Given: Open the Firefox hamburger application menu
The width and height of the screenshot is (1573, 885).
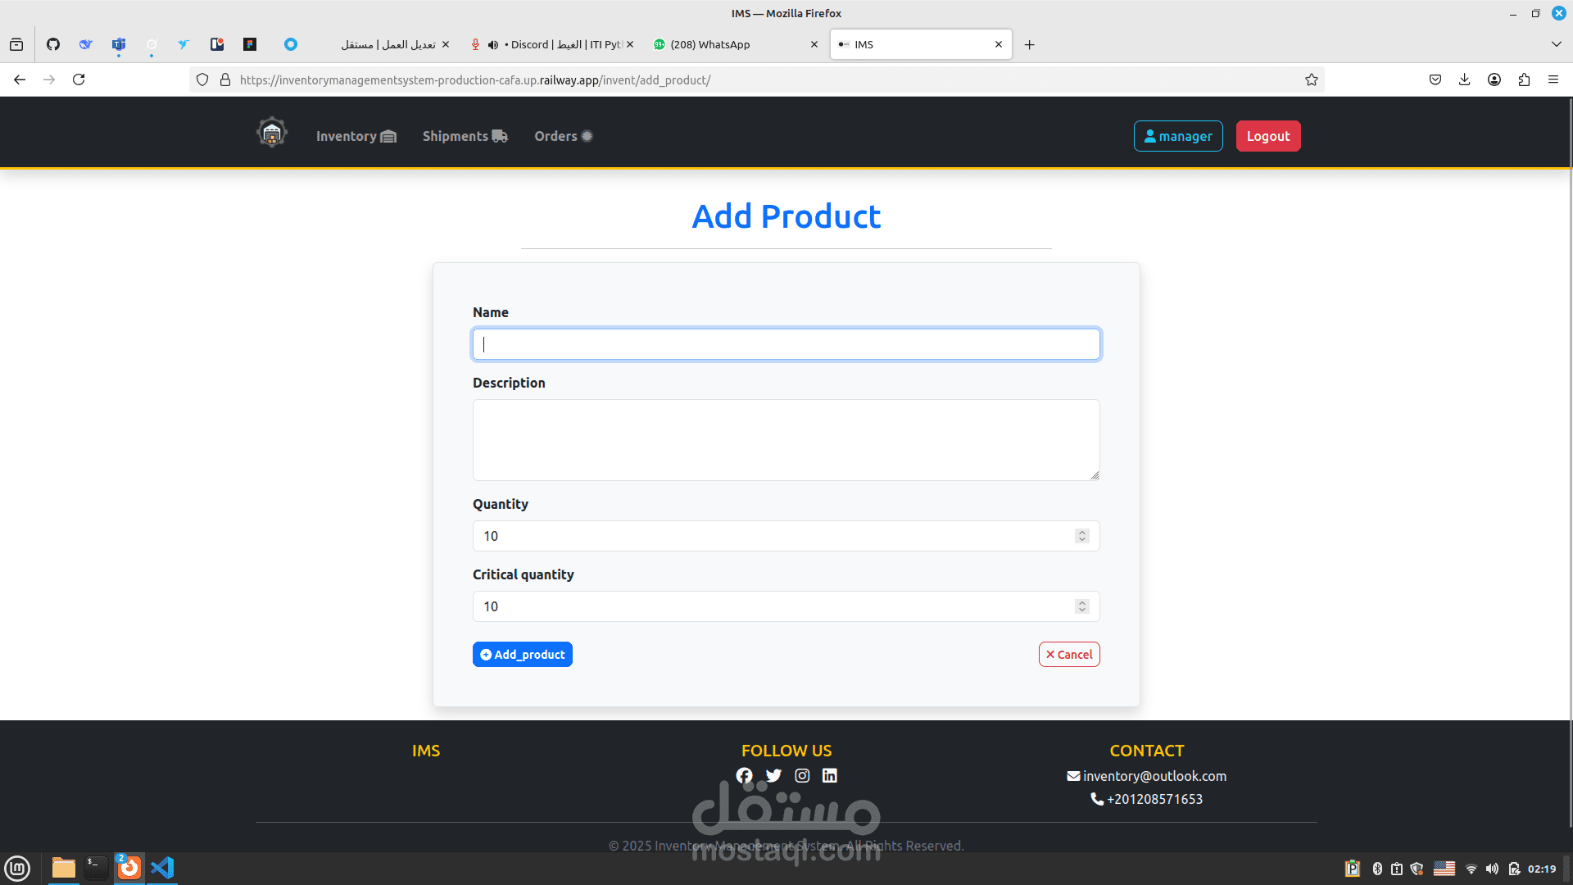Looking at the screenshot, I should click(x=1553, y=79).
